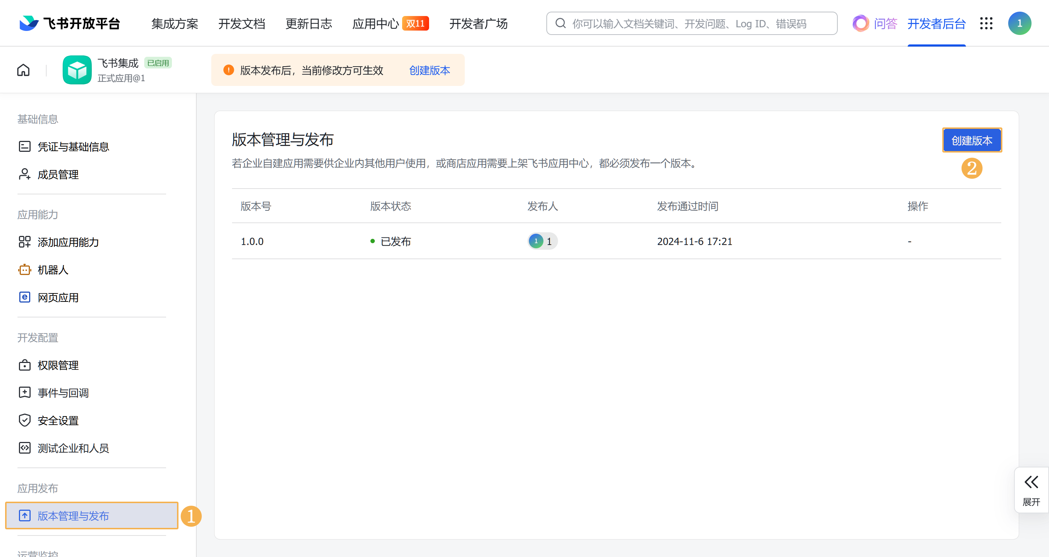
Task: Click the blue 创建版本 button
Action: click(972, 141)
